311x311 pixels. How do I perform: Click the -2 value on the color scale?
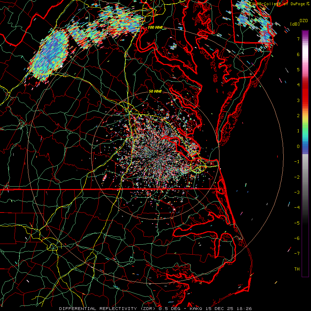point(297,177)
